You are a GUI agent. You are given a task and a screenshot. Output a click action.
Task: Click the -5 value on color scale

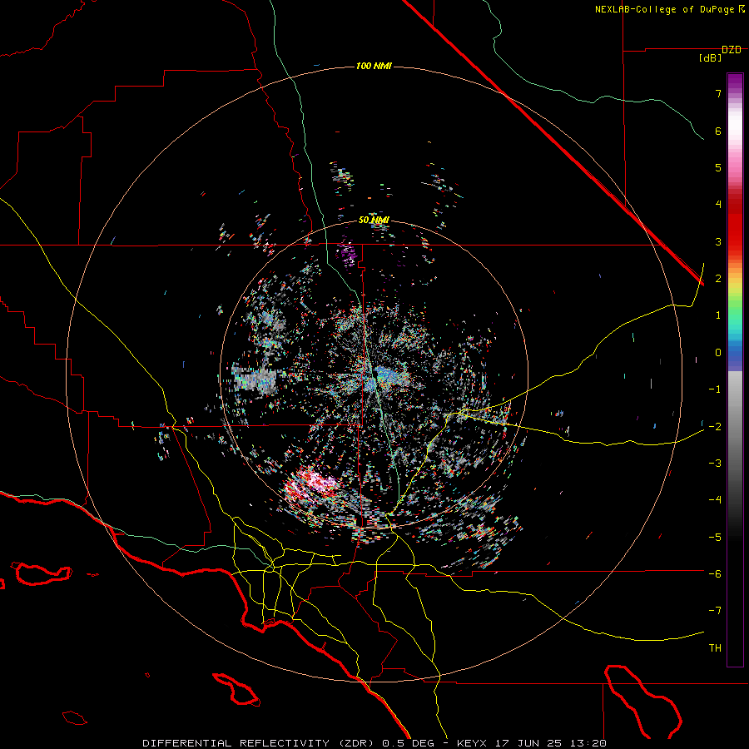pos(715,537)
